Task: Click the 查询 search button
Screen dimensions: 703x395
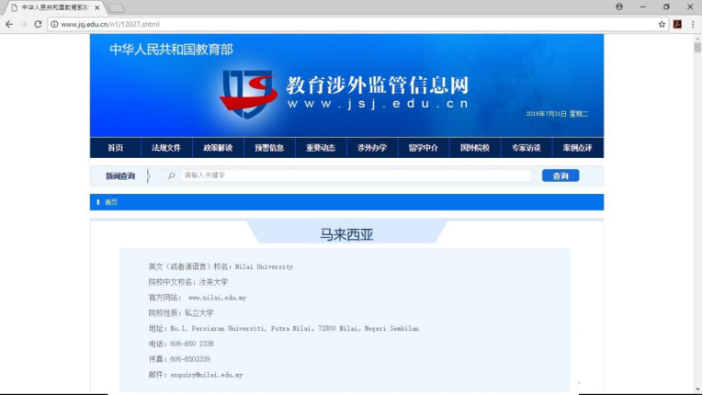Action: pos(561,175)
